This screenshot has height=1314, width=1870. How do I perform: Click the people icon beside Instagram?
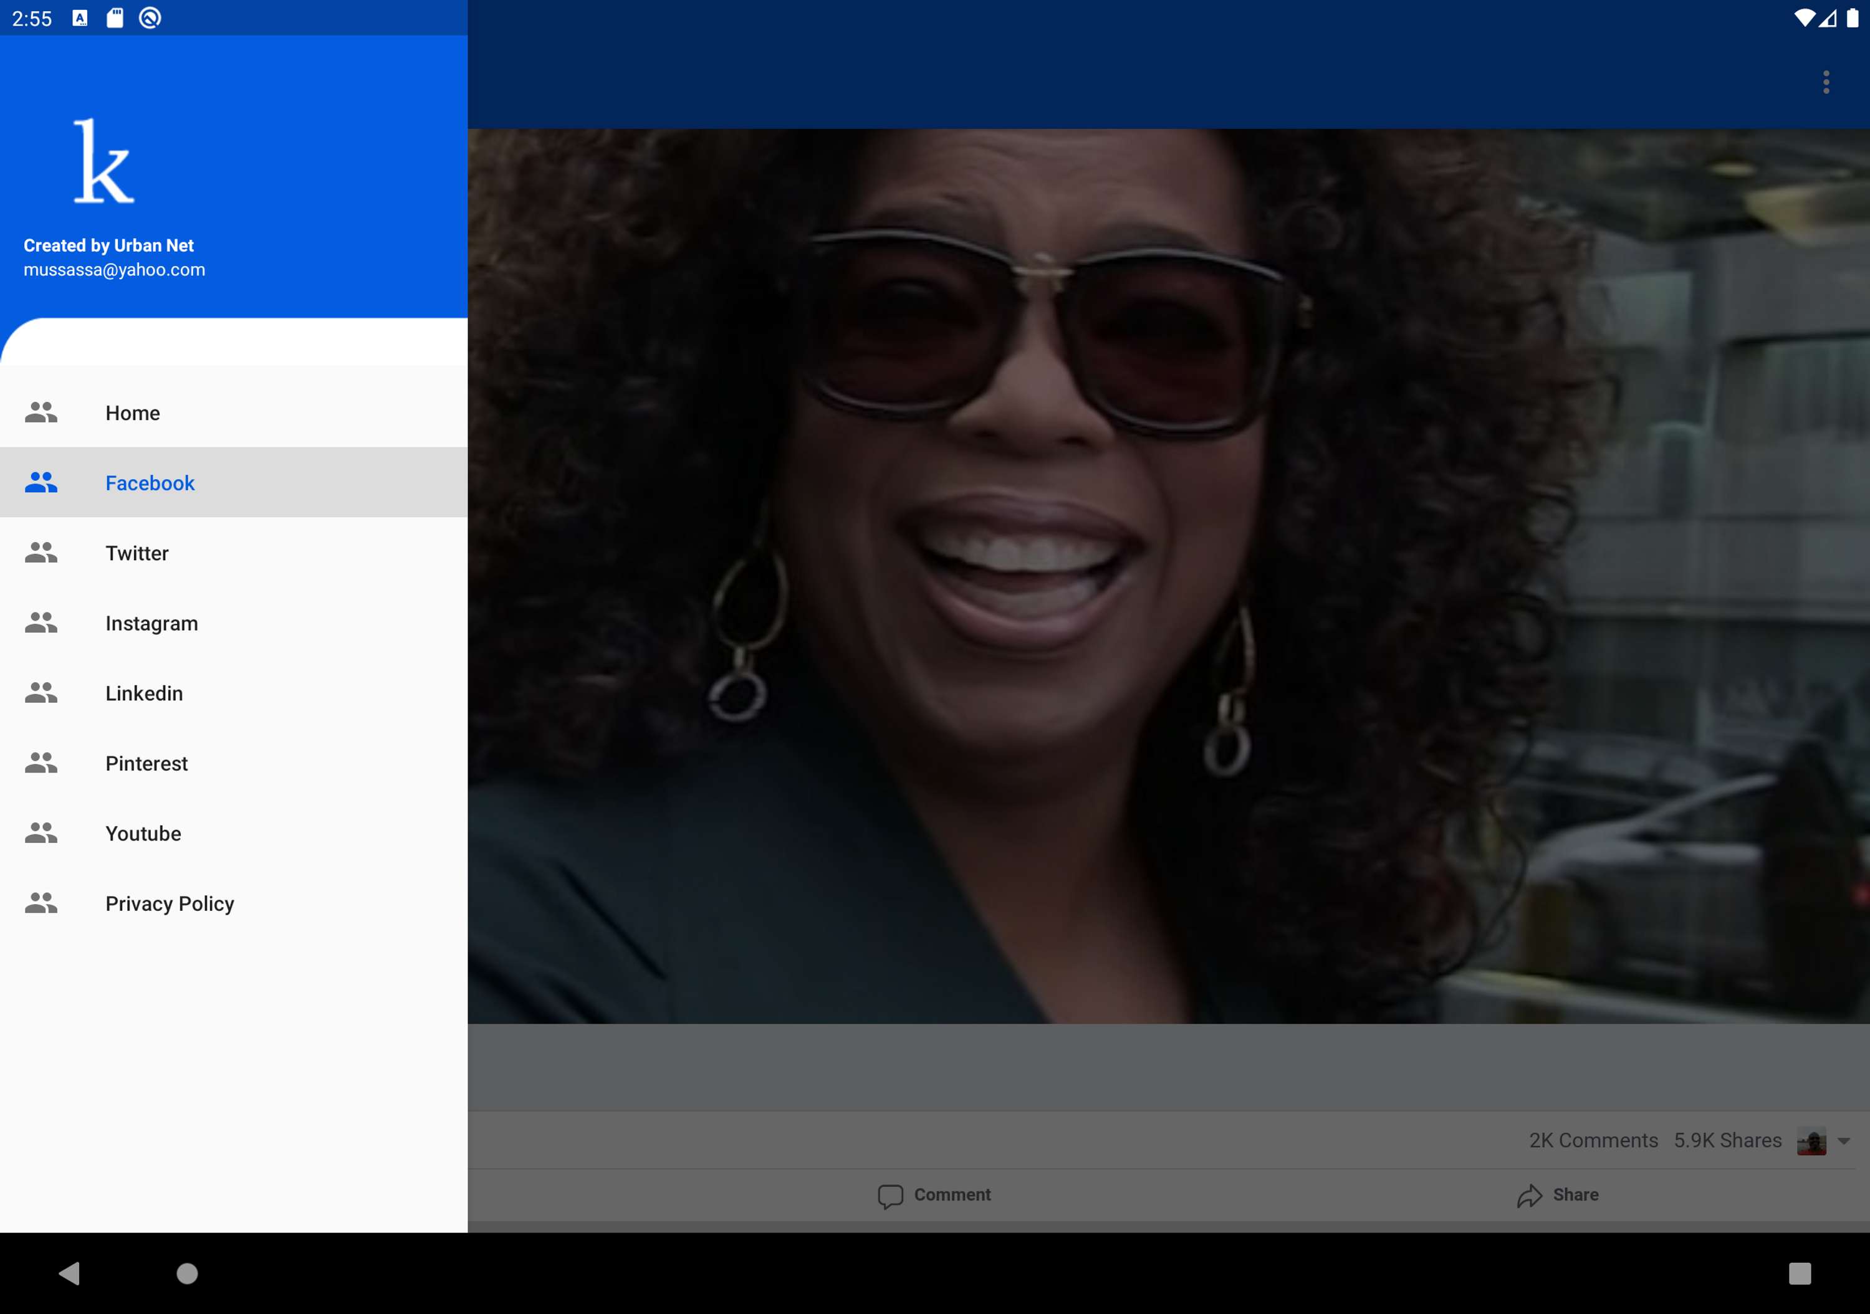click(x=41, y=623)
